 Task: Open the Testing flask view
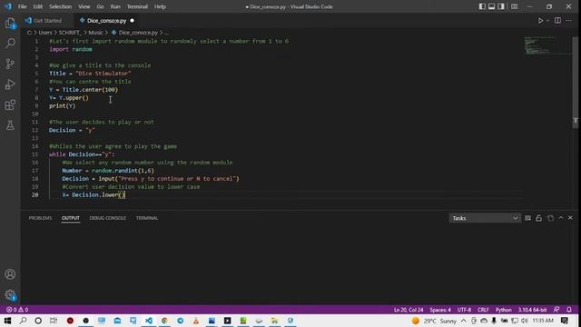point(10,125)
